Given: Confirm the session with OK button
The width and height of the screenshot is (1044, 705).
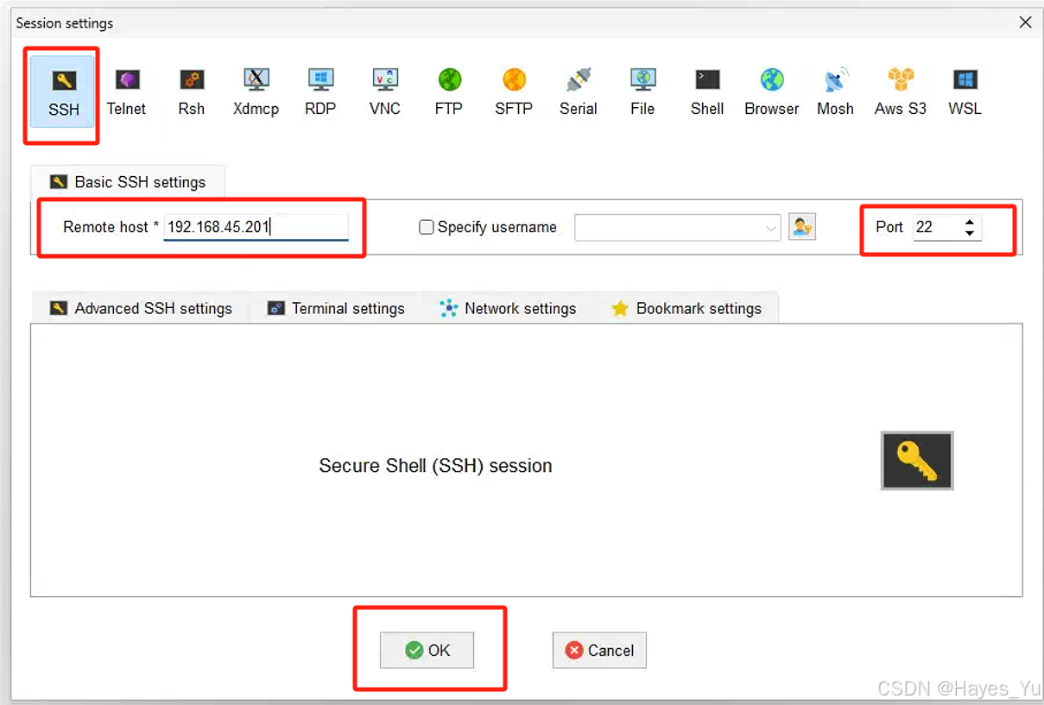Looking at the screenshot, I should click(427, 651).
